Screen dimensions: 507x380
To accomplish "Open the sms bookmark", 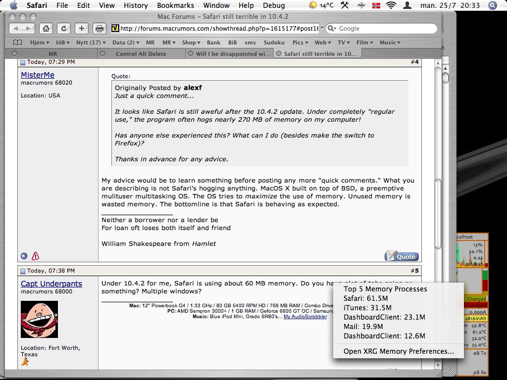I will pyautogui.click(x=250, y=43).
